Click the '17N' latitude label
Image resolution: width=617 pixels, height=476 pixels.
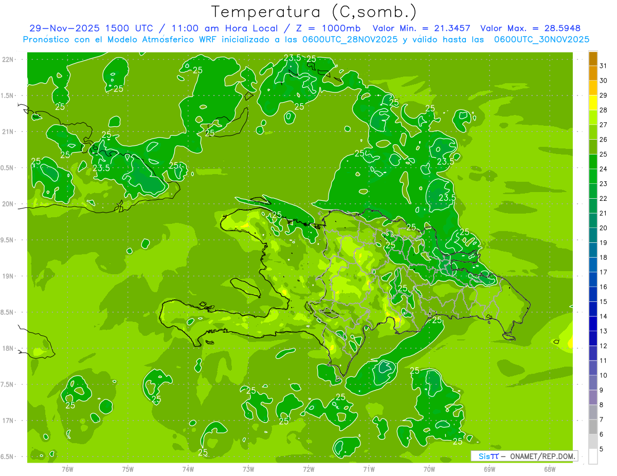point(8,421)
